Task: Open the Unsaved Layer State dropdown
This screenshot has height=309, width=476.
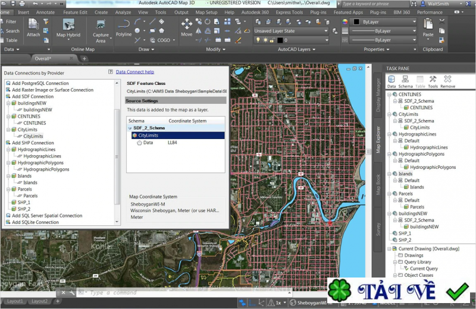Action: [291, 31]
